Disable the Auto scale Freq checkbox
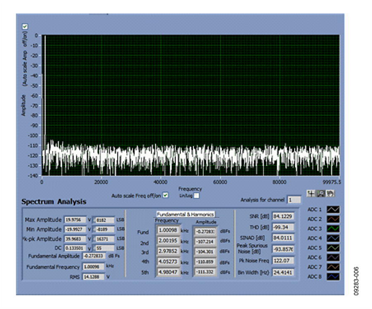This screenshot has height=309, width=372. click(166, 195)
